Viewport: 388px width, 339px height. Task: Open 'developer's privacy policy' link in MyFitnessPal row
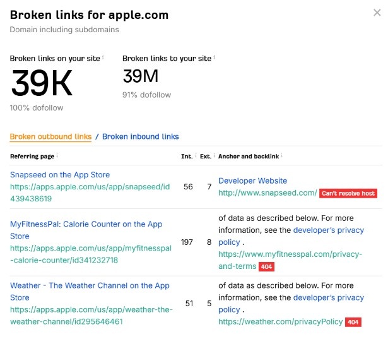point(291,236)
